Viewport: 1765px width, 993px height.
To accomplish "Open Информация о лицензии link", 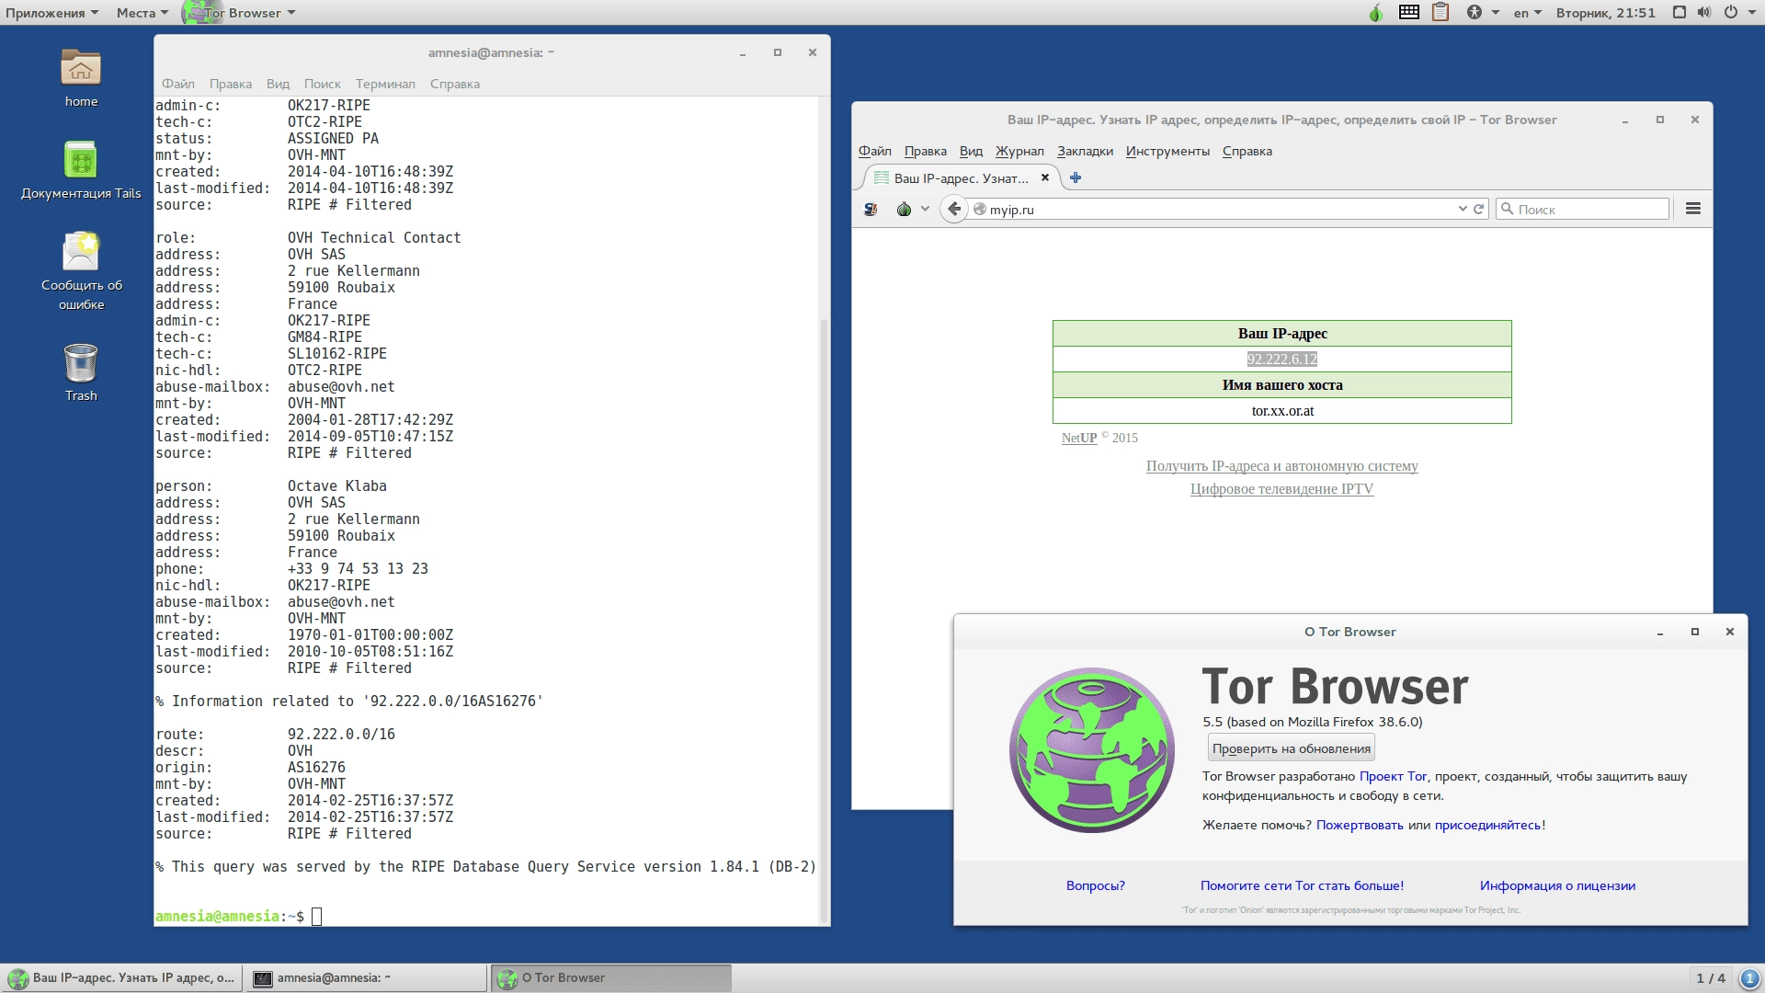I will [x=1557, y=885].
